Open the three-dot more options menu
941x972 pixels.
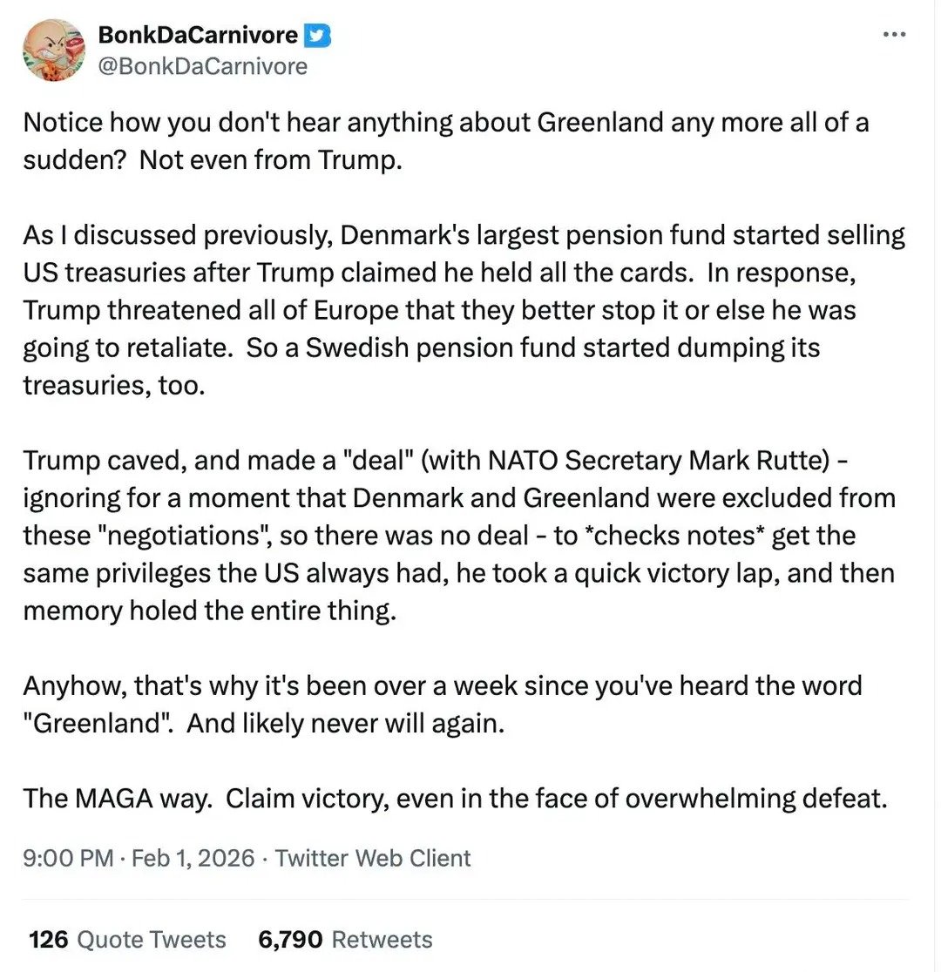[895, 35]
